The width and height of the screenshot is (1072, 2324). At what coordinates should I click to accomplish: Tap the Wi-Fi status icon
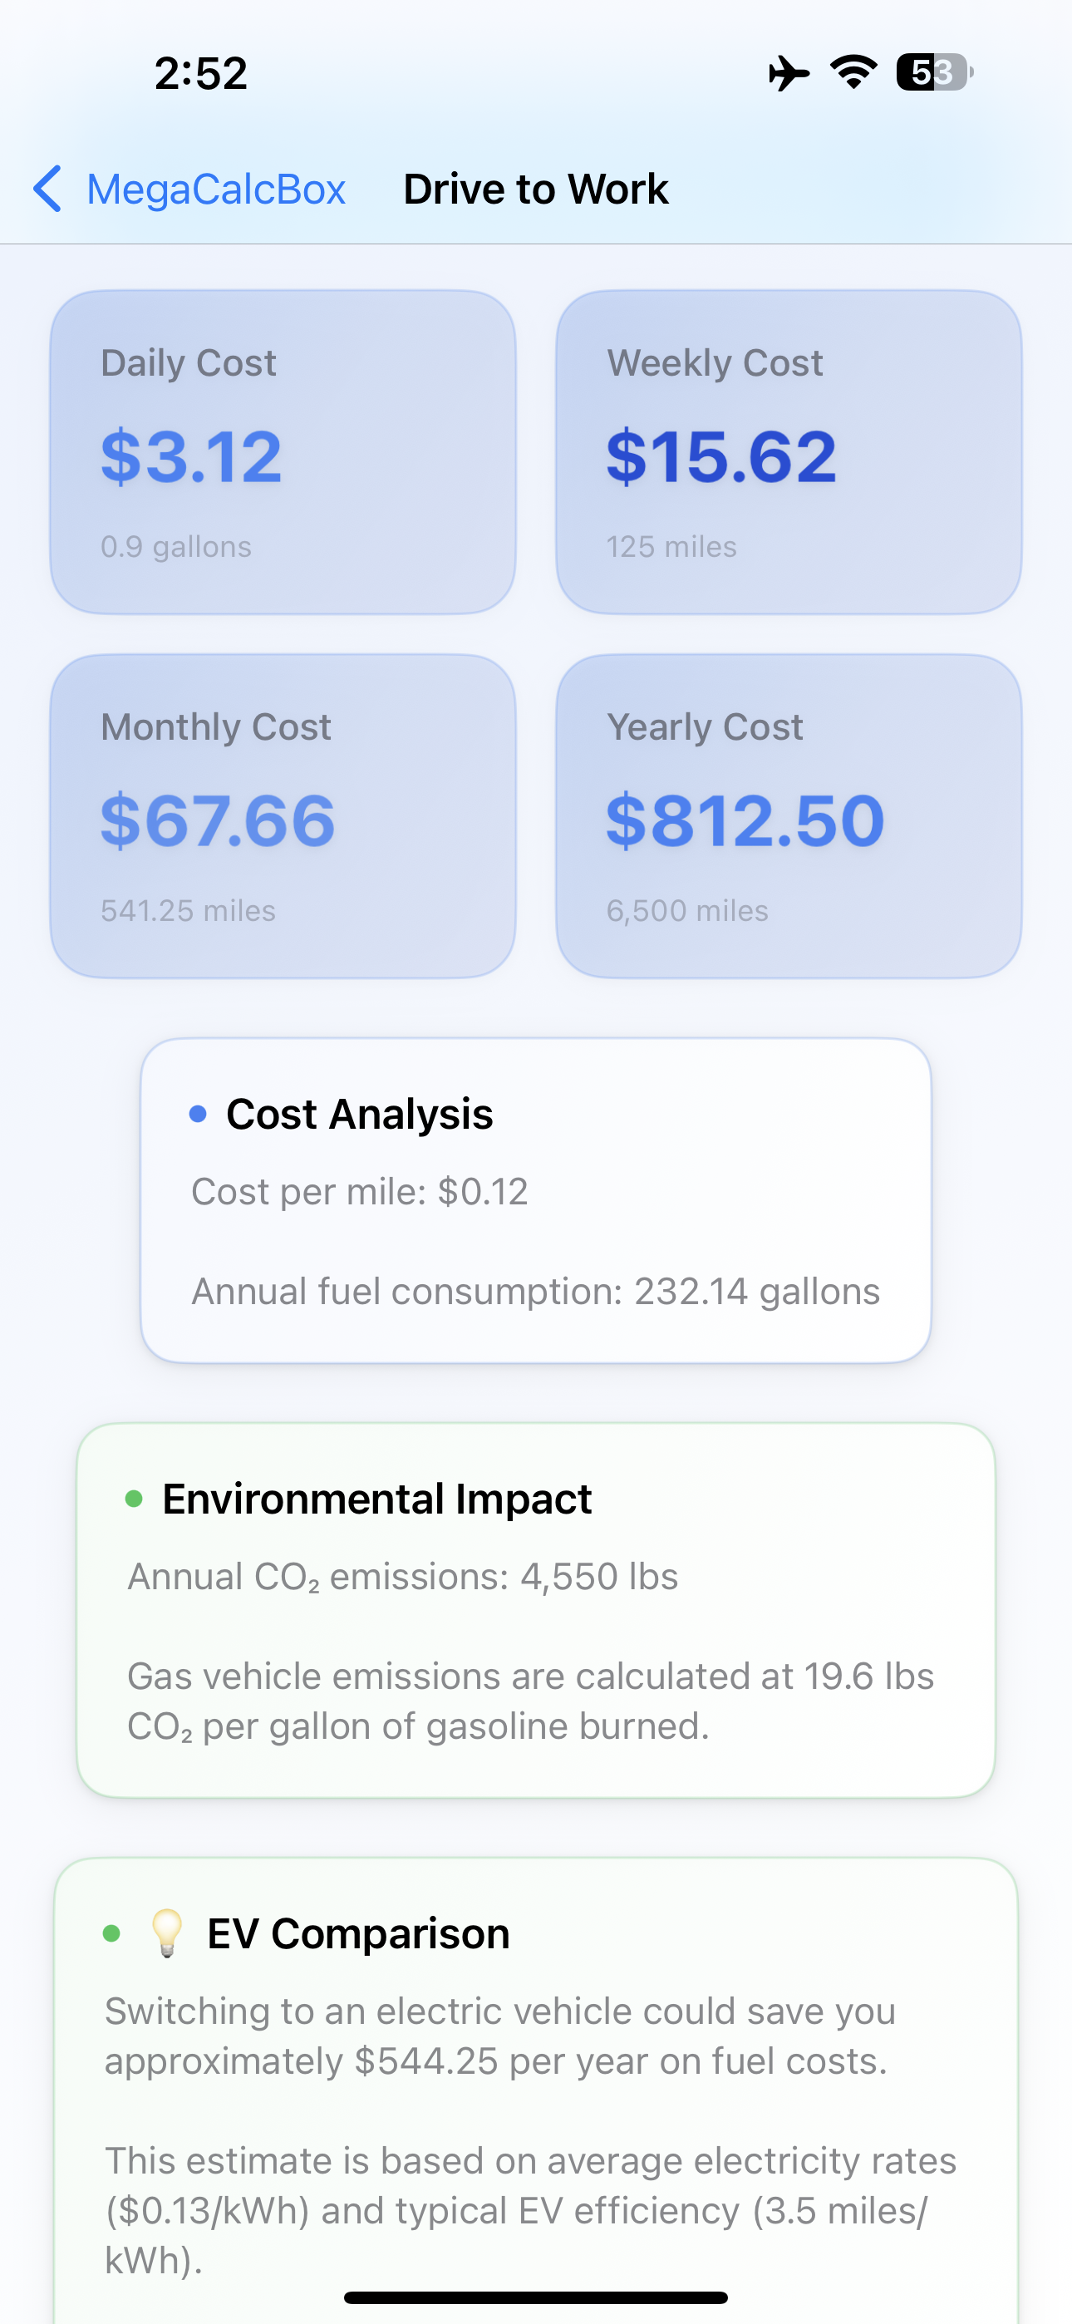click(x=853, y=72)
